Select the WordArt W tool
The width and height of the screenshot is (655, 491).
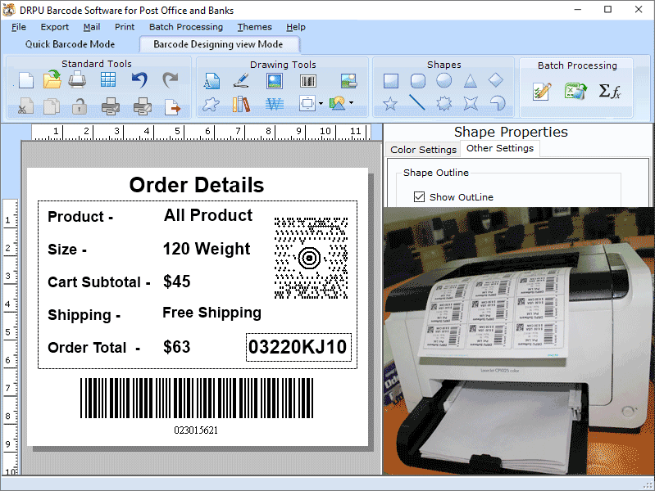point(275,104)
